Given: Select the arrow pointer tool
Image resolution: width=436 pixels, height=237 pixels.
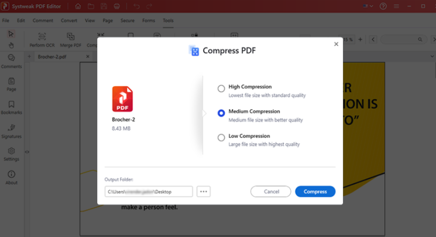Looking at the screenshot, I should (x=11, y=34).
